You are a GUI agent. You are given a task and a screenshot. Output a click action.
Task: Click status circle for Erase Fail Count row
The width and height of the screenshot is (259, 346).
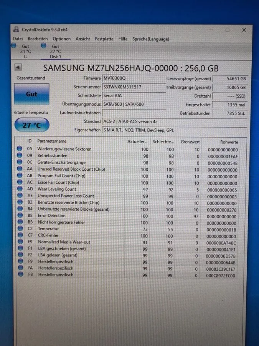click(x=20, y=182)
